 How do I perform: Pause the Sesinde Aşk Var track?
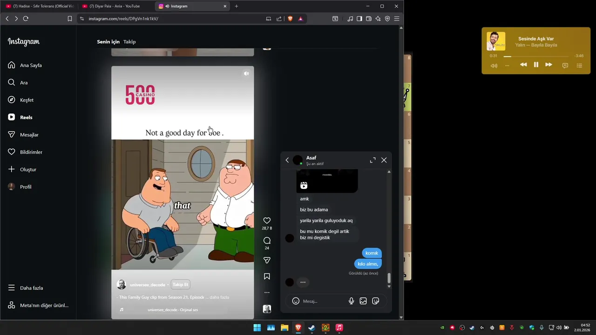[x=536, y=65]
